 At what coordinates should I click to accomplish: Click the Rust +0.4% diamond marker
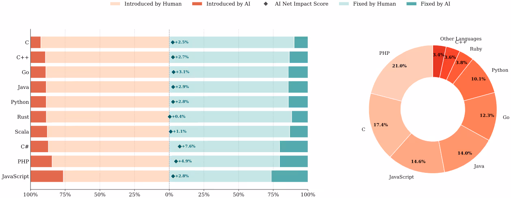(170, 117)
